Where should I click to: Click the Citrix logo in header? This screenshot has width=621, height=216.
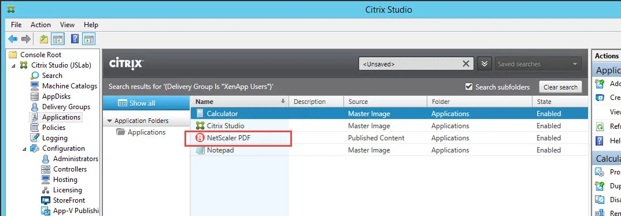pyautogui.click(x=126, y=64)
